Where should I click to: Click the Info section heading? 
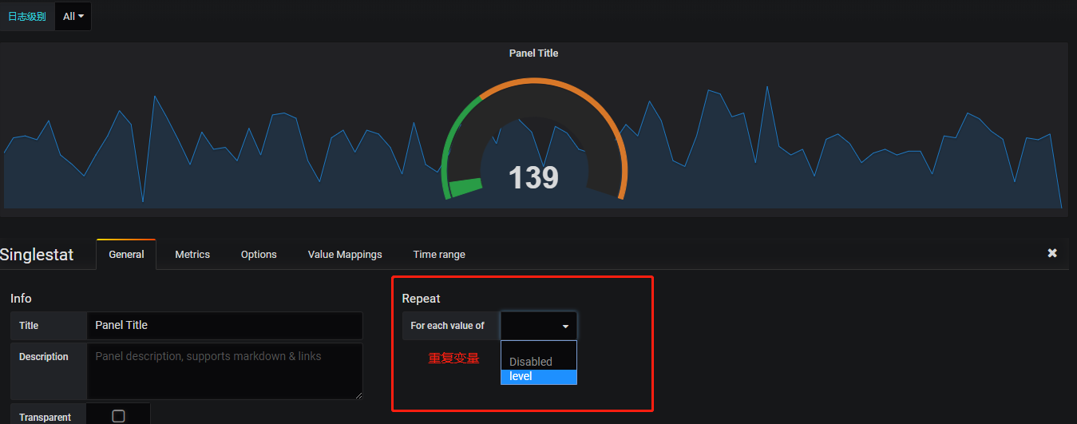pos(21,298)
